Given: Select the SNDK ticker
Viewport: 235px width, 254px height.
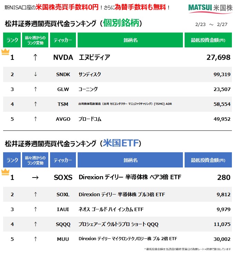Looking at the screenshot, I should click(63, 74).
